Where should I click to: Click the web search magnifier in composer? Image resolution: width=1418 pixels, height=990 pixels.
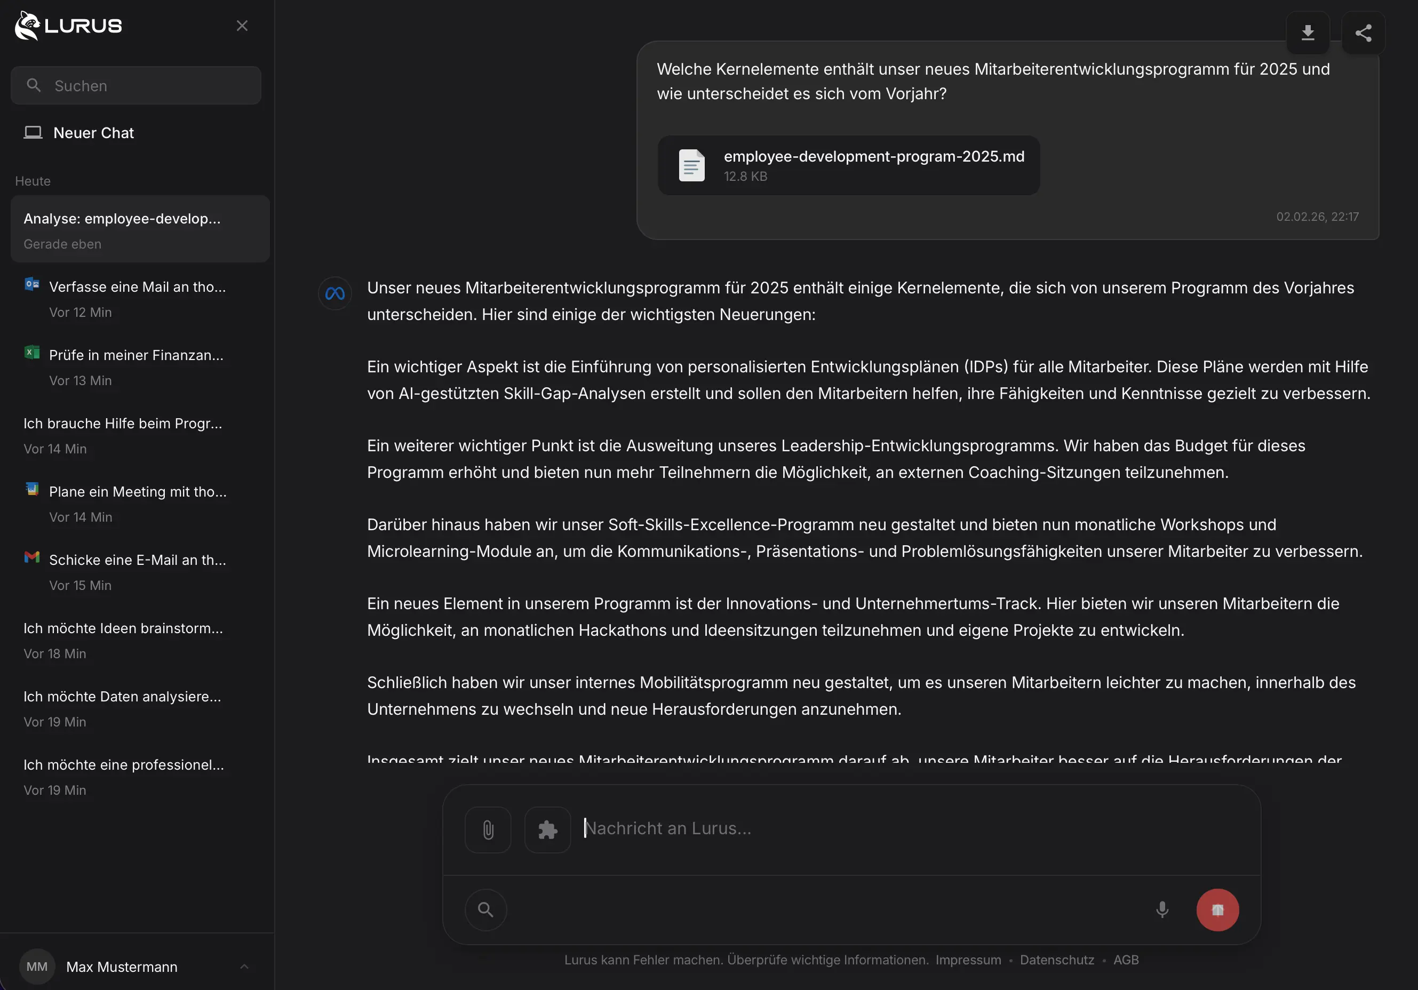coord(485,909)
